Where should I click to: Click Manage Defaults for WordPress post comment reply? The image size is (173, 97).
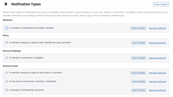pos(157,43)
